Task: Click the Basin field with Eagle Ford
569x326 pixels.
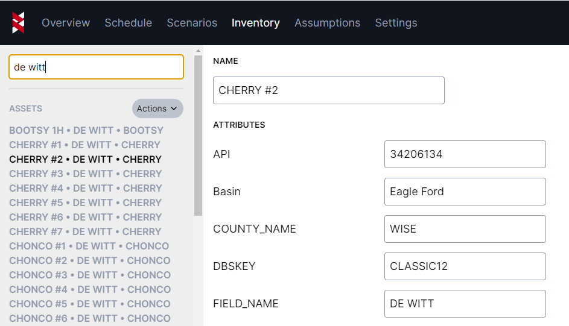Action: pos(465,192)
